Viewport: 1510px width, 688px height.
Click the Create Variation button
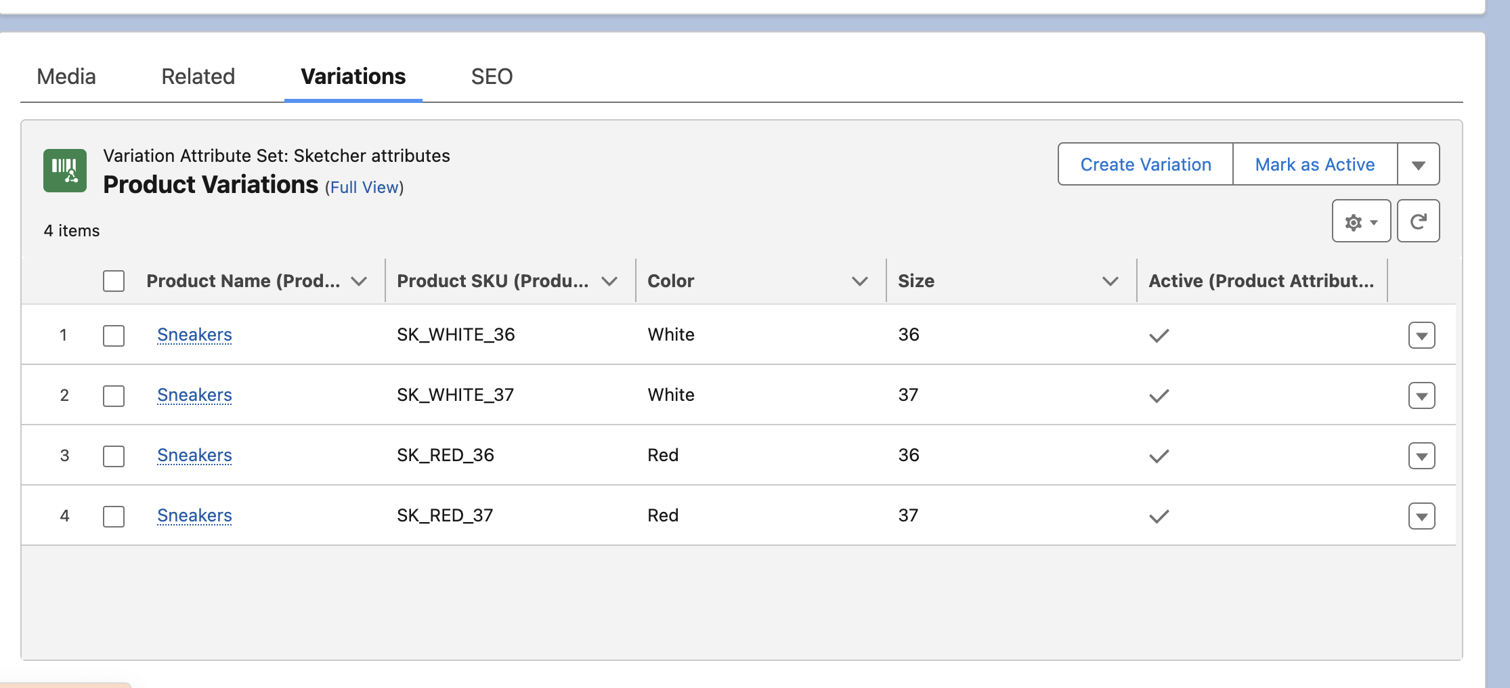pos(1145,165)
